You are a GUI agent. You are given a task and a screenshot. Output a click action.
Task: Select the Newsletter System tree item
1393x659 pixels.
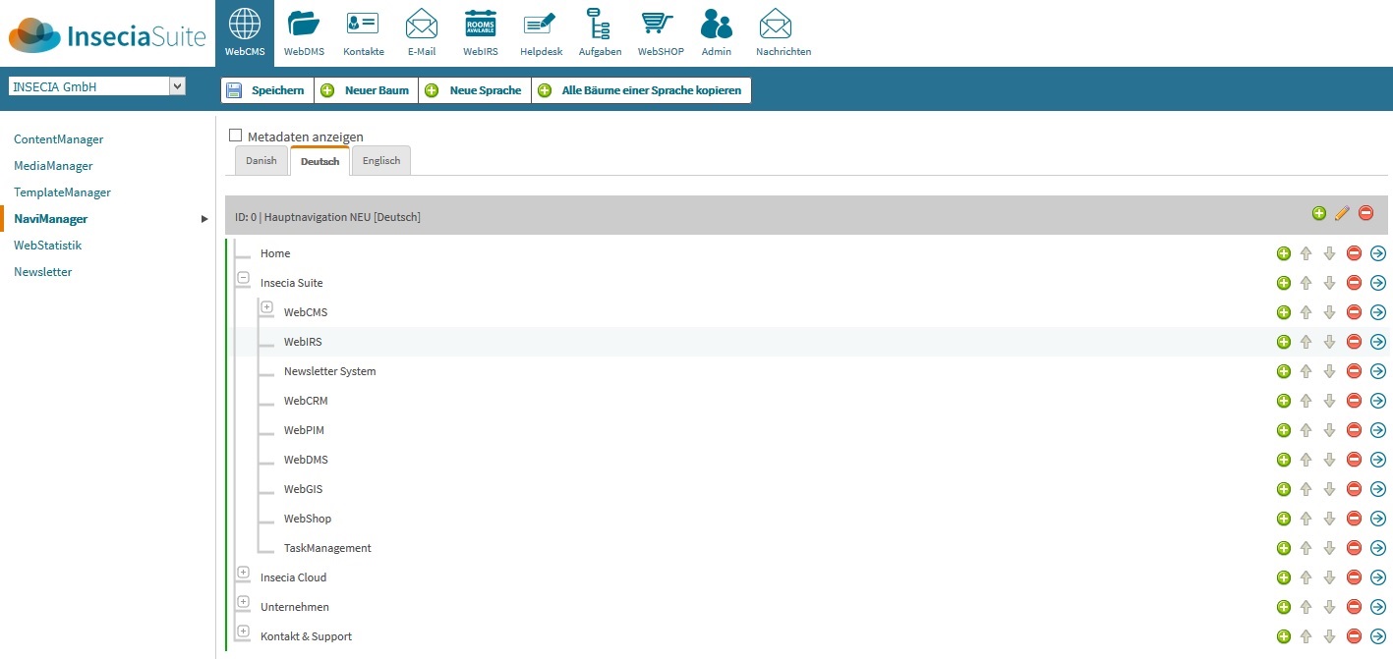[330, 371]
